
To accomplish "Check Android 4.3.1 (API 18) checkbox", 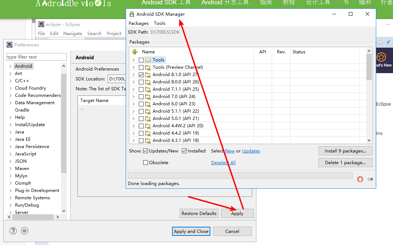I will [141, 140].
